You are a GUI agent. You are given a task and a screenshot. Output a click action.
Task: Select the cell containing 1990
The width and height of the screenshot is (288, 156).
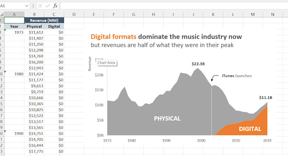click(x=14, y=134)
